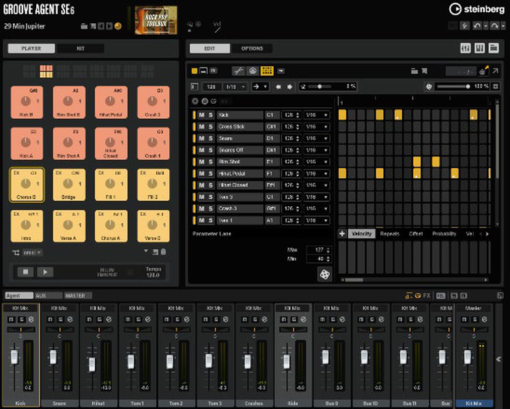
Task: Click the Min value field showing 40
Action: click(319, 259)
